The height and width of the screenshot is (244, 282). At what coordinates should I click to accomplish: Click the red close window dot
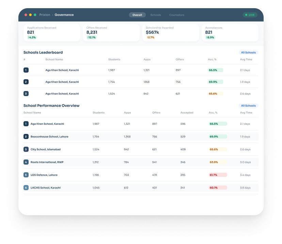coord(26,15)
